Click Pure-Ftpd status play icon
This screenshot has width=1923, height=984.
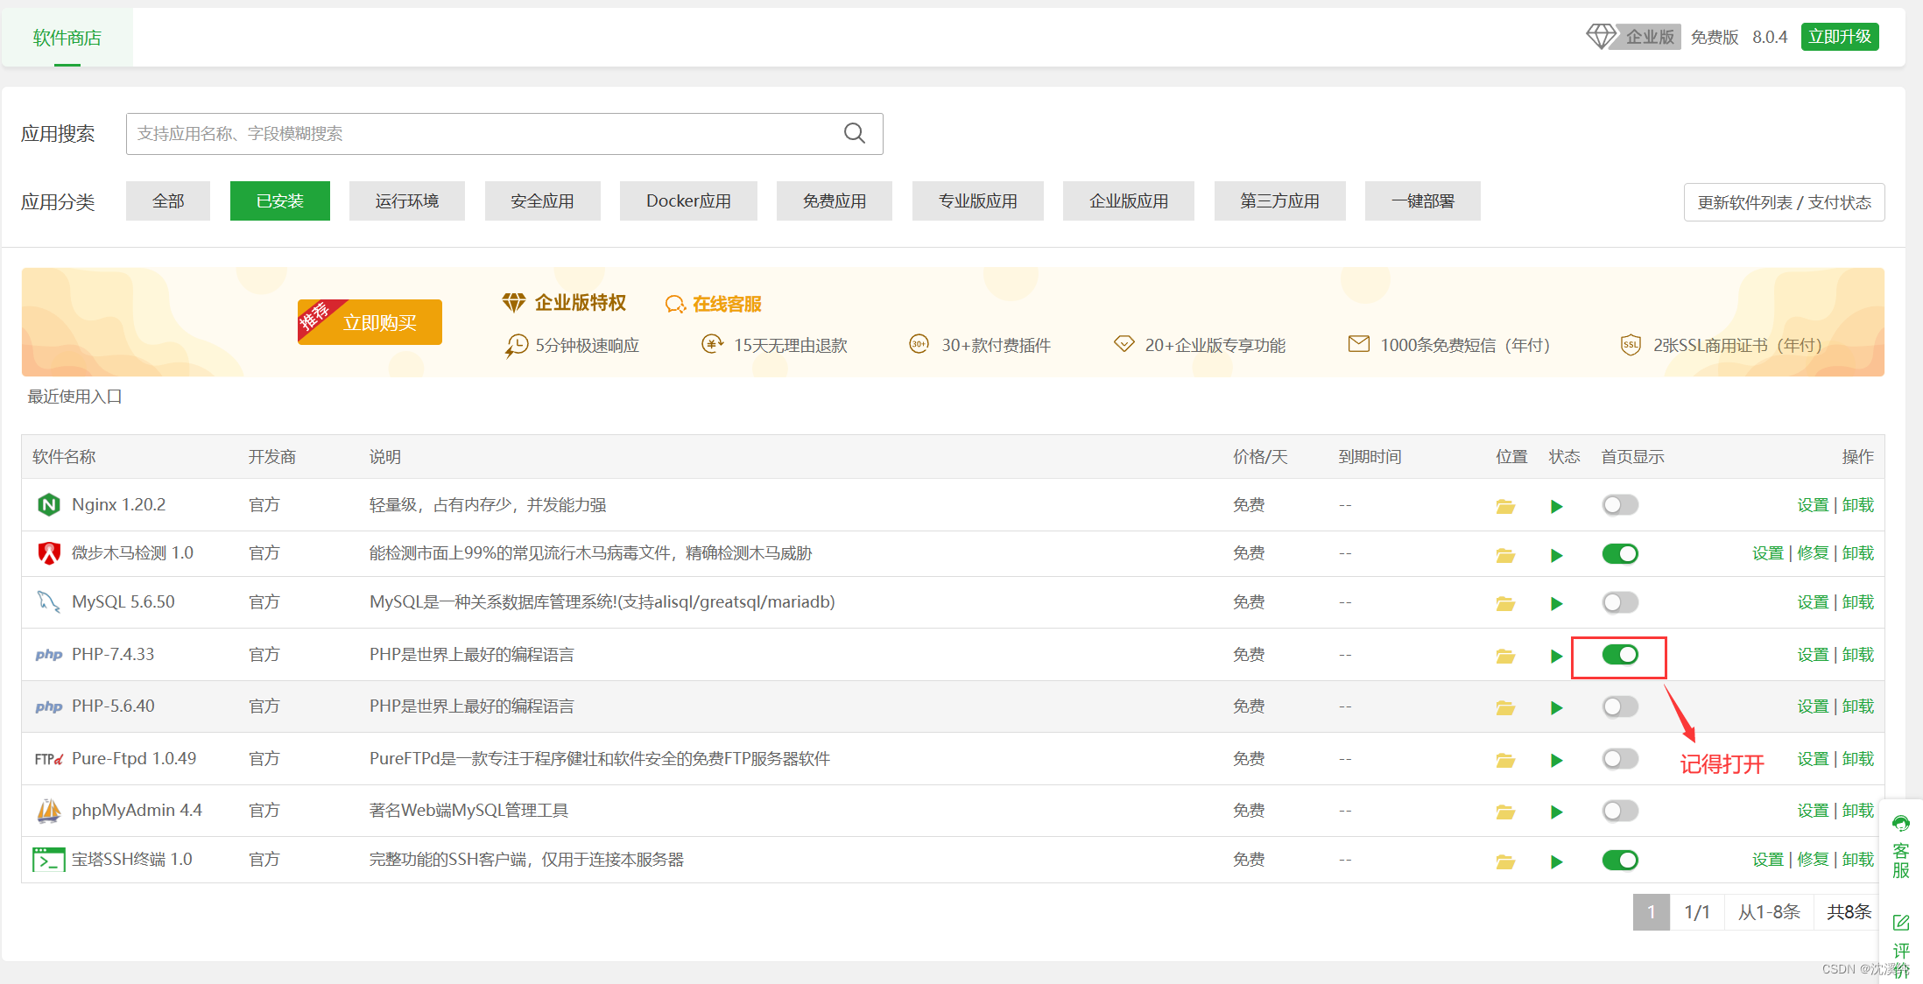(1556, 760)
